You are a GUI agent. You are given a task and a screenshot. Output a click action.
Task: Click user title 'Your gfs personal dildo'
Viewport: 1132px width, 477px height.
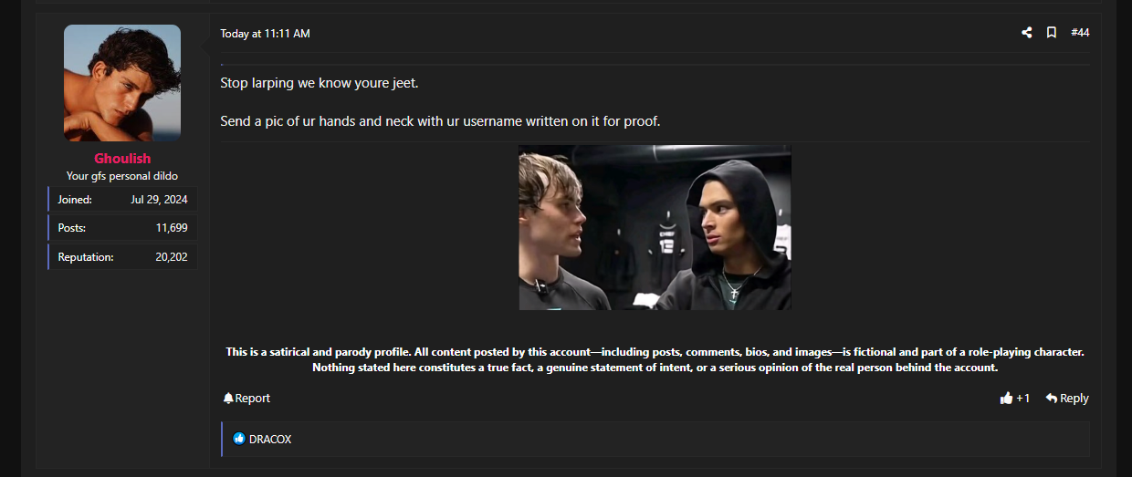click(122, 176)
